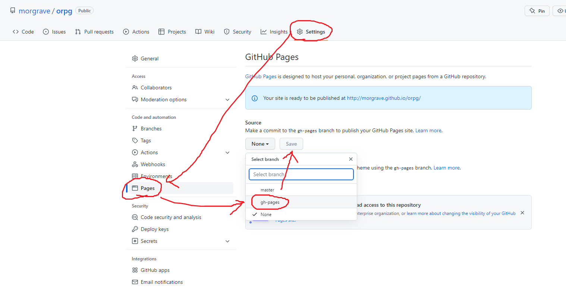
Task: Click the Tags icon in the sidebar
Action: [x=135, y=140]
